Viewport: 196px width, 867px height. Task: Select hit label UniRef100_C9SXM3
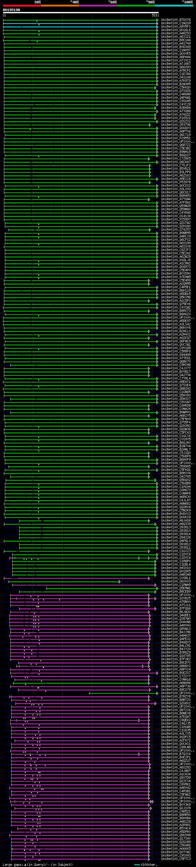pos(176,855)
